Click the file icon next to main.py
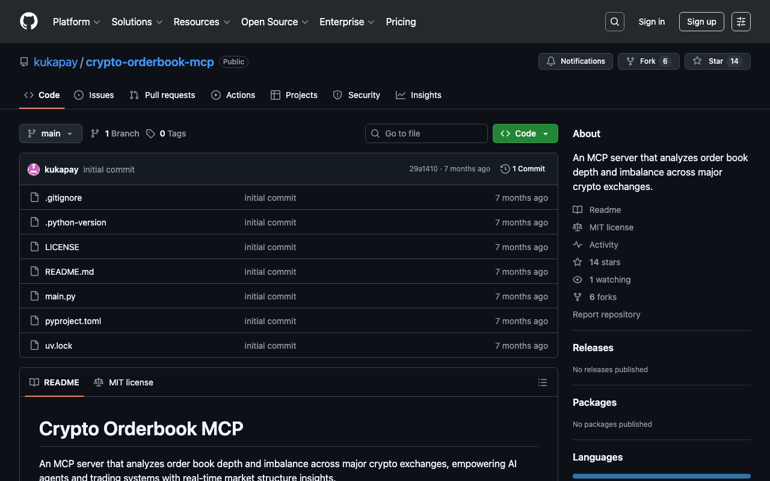The height and width of the screenshot is (481, 770). coord(35,296)
